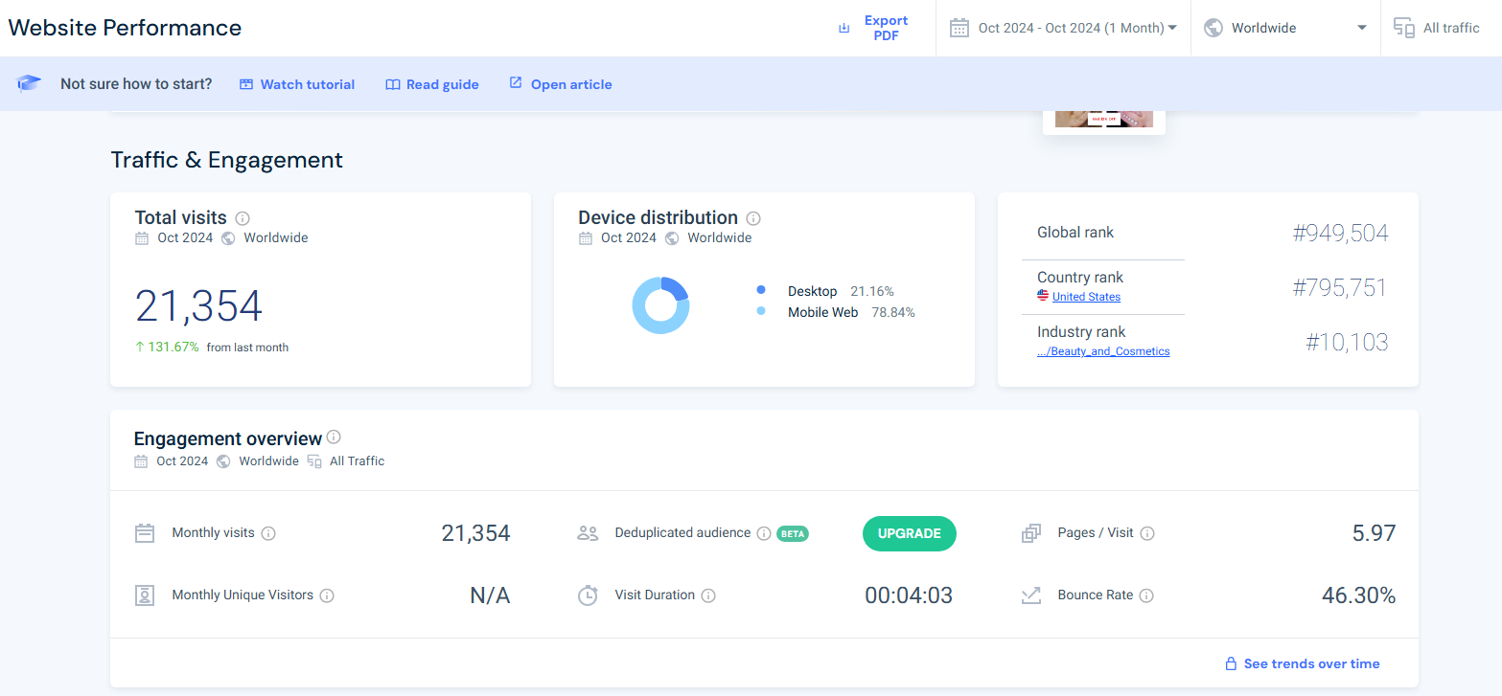
Task: Click the Global rank value #949,504
Action: tap(1340, 233)
